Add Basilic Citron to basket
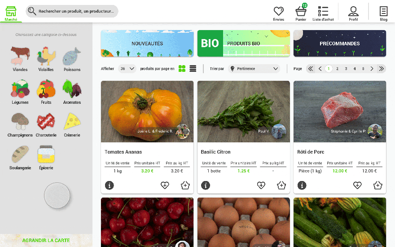The width and height of the screenshot is (395, 247). coord(281,185)
